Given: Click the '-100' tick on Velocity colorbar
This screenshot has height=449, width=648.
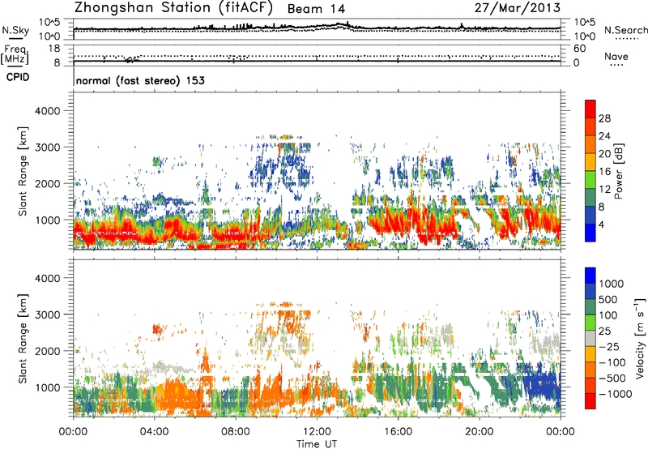Looking at the screenshot, I should (612, 362).
